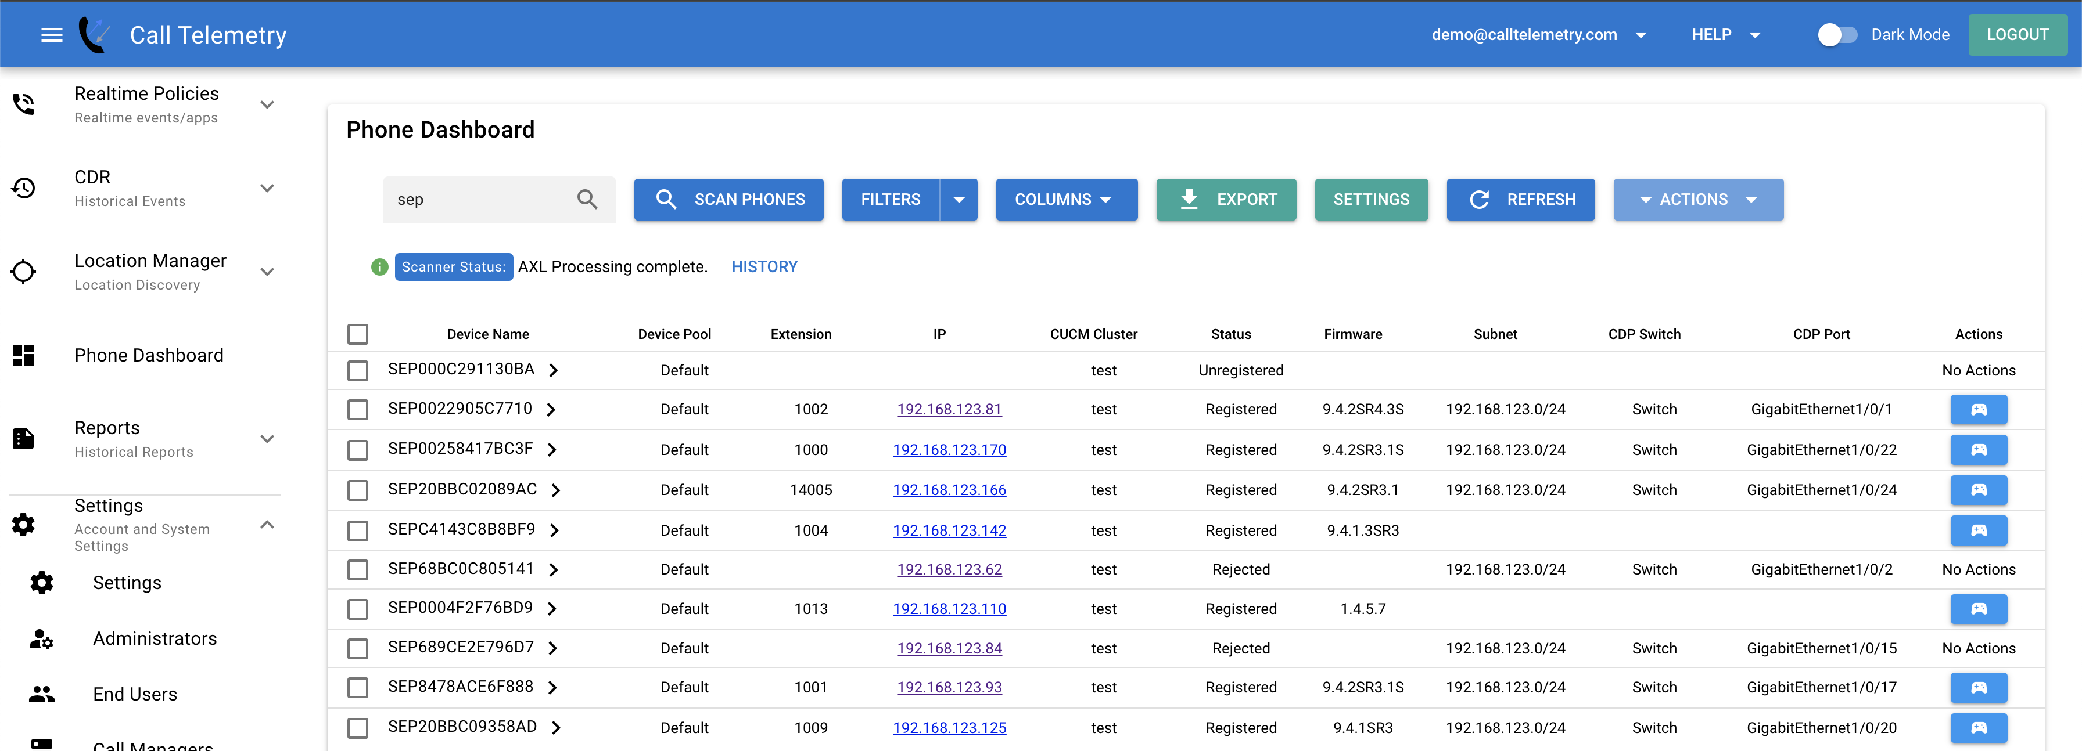Select checkbox for SEP0022905C7710
This screenshot has height=751, width=2082.
point(357,409)
